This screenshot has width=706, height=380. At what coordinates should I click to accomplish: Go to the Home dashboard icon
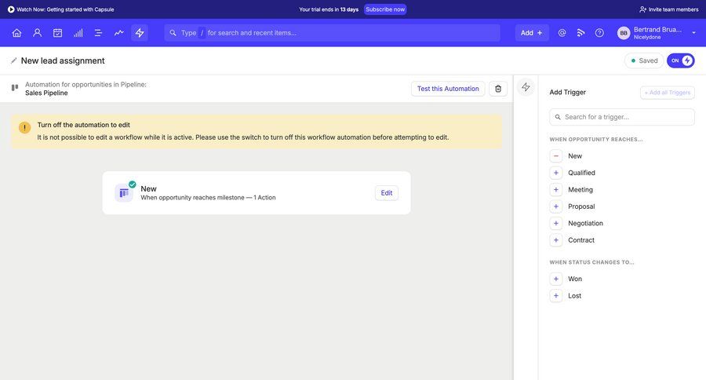[x=16, y=33]
